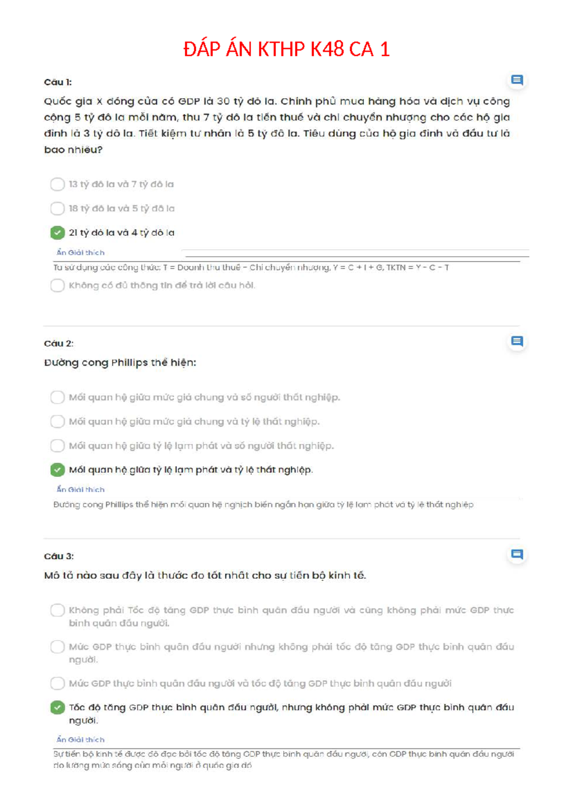Viewport: 573px width, 810px height.
Task: Select option starting 'Không phải Tốc độ tăng GDP'
Action: click(x=57, y=610)
